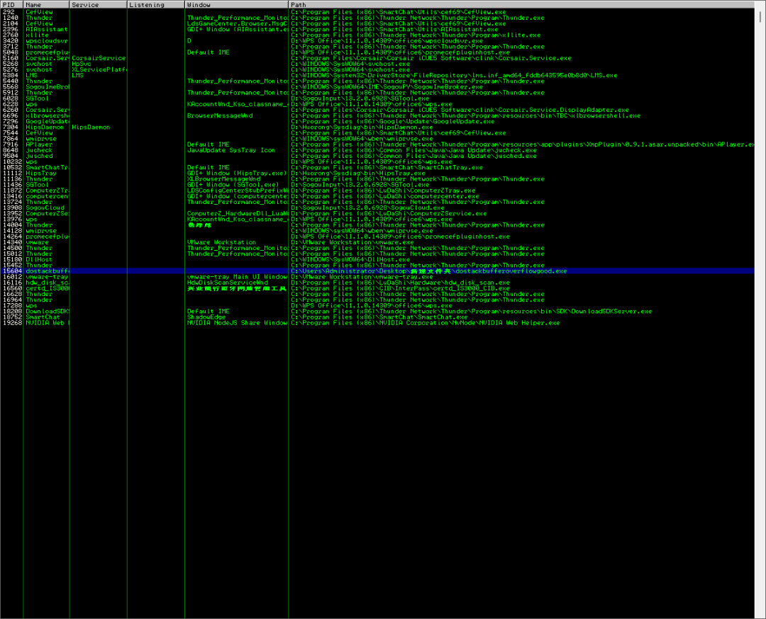Select the SogouImeBro process row
This screenshot has width=766, height=619.
[x=377, y=87]
